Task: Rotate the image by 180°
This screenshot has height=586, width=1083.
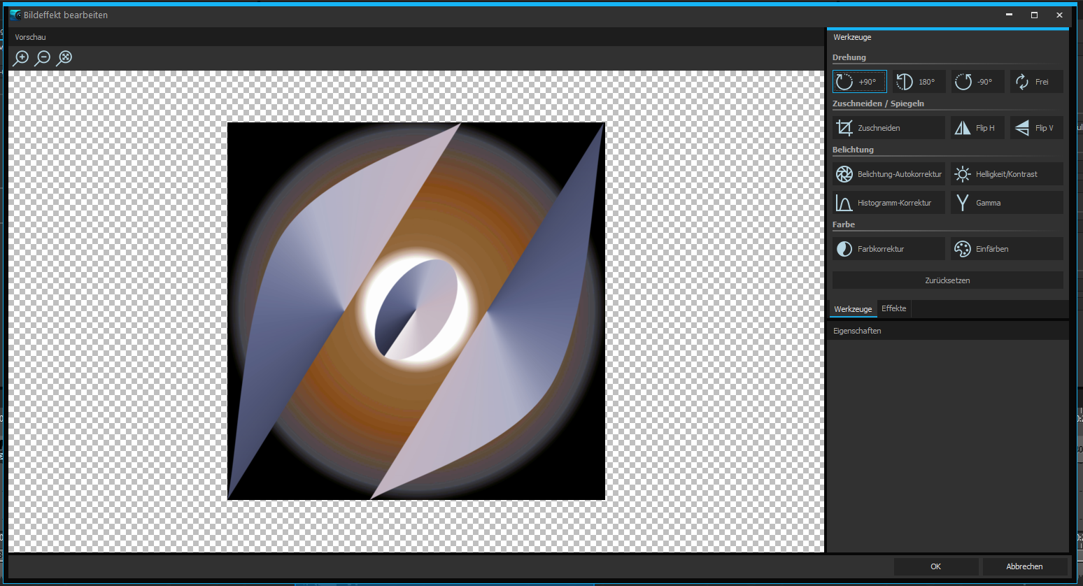Action: click(919, 82)
